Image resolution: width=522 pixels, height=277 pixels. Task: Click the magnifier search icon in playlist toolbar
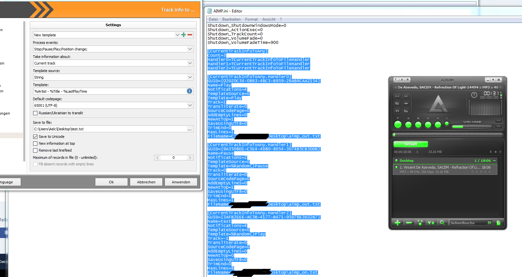[442, 223]
